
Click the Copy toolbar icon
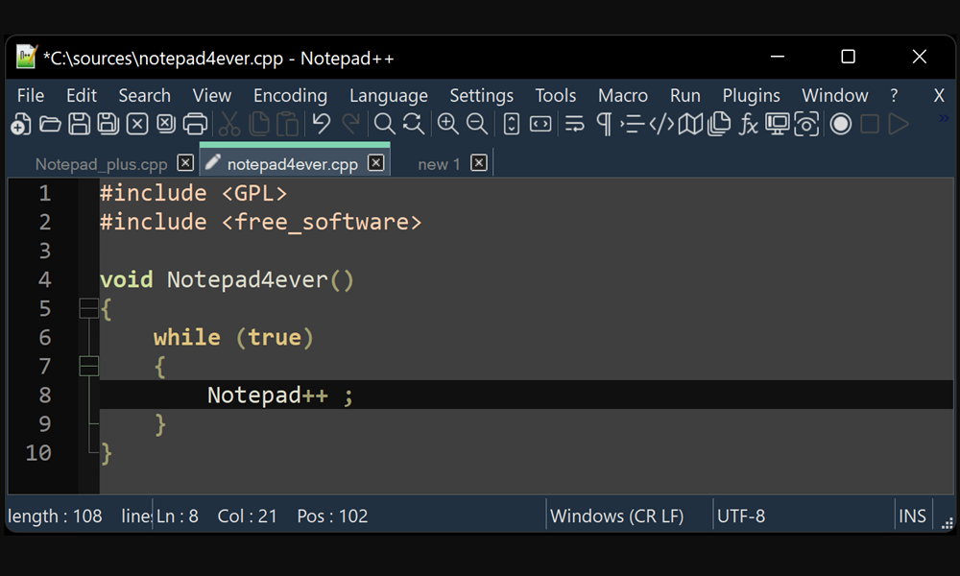click(x=259, y=124)
